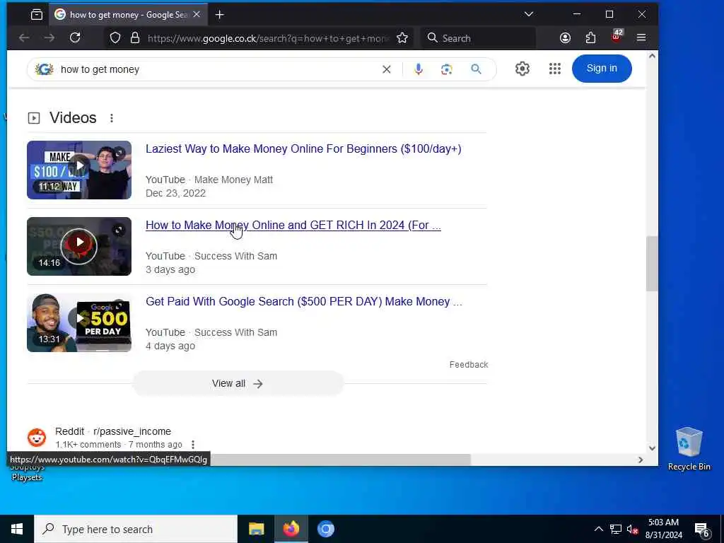Focus the google.co.ck address bar
Image resolution: width=724 pixels, height=543 pixels.
pyautogui.click(x=268, y=38)
